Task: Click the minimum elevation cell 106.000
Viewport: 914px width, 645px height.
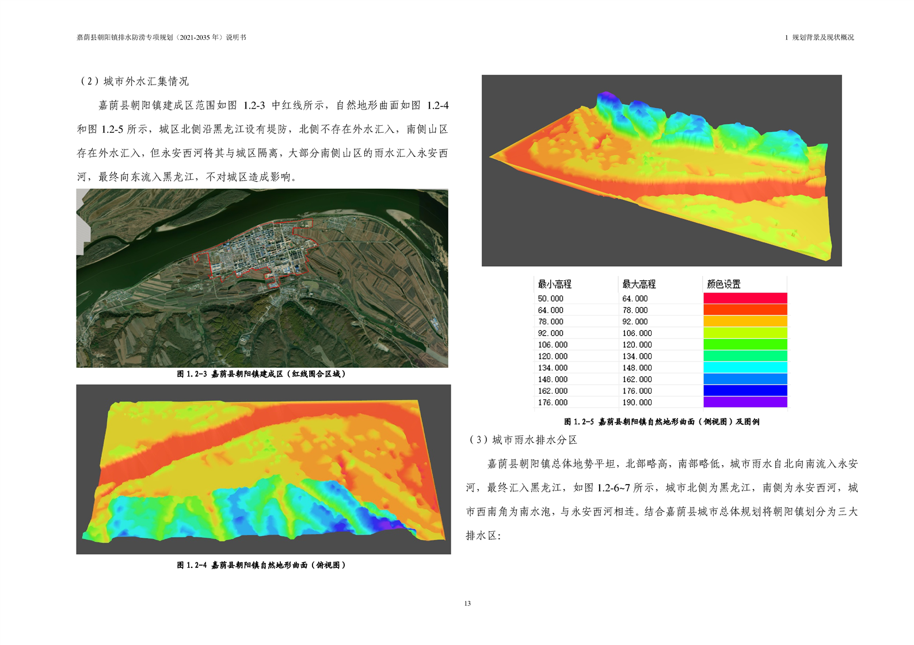Action: point(553,344)
